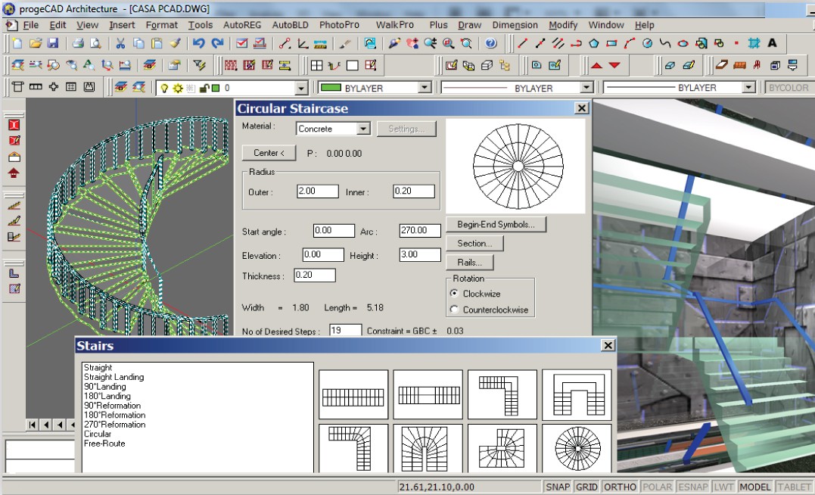Click the Help question mark icon
This screenshot has height=495, width=815.
(x=490, y=44)
